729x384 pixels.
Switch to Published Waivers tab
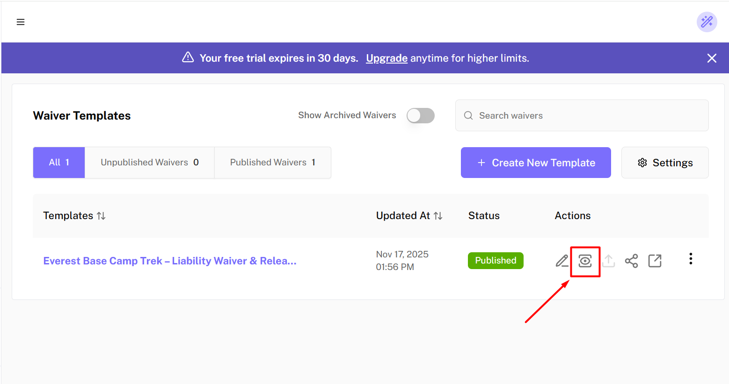[272, 163]
